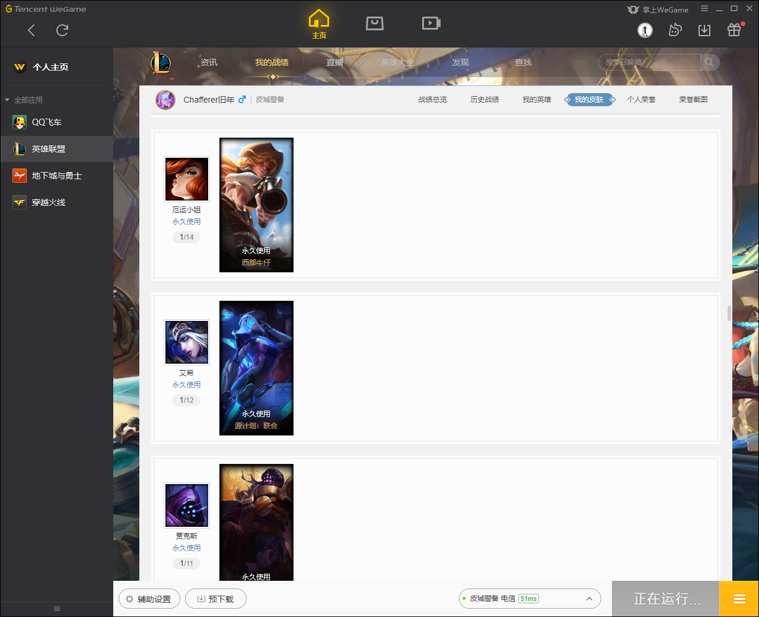The width and height of the screenshot is (759, 617).
Task: Open the 贾克斯 skin card image
Action: point(256,522)
